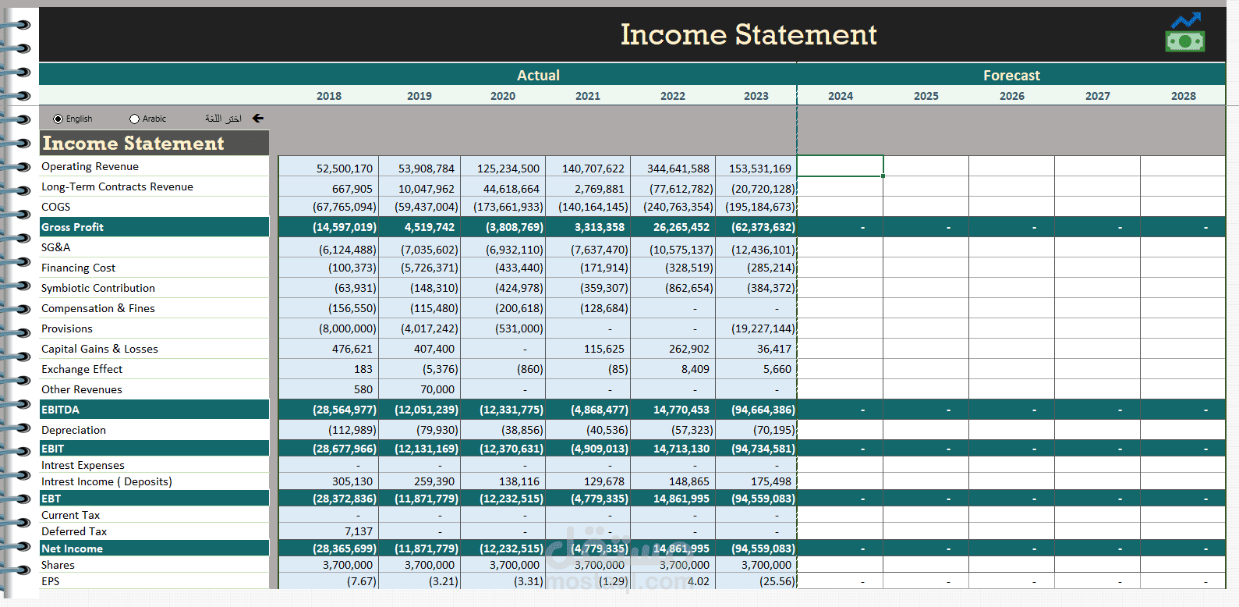Select the 476,621 Capital Gains cell
Viewport: 1239px width, 607px height.
click(x=329, y=349)
